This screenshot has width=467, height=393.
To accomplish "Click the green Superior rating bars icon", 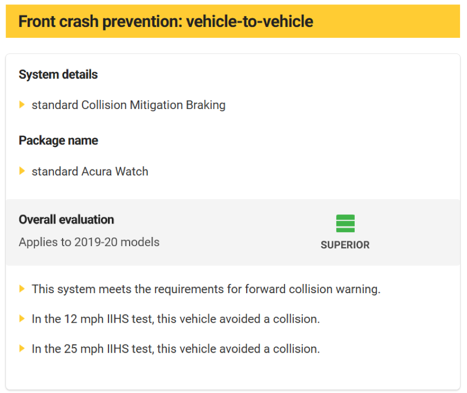I will pos(345,223).
